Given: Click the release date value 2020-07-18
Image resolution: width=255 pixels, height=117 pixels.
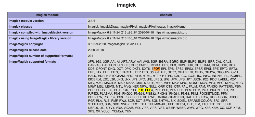Looking at the screenshot, I should pos(96,50).
